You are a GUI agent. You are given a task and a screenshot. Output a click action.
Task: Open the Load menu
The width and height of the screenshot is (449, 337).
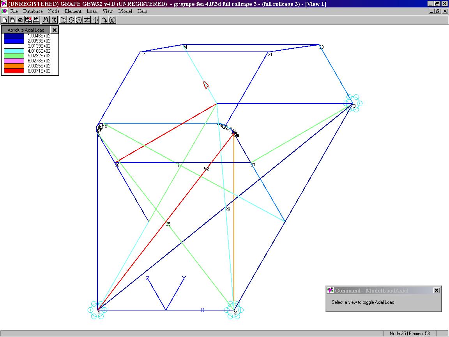tap(92, 11)
